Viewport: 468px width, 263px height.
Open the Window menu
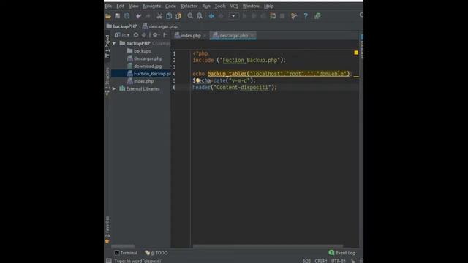coord(251,6)
